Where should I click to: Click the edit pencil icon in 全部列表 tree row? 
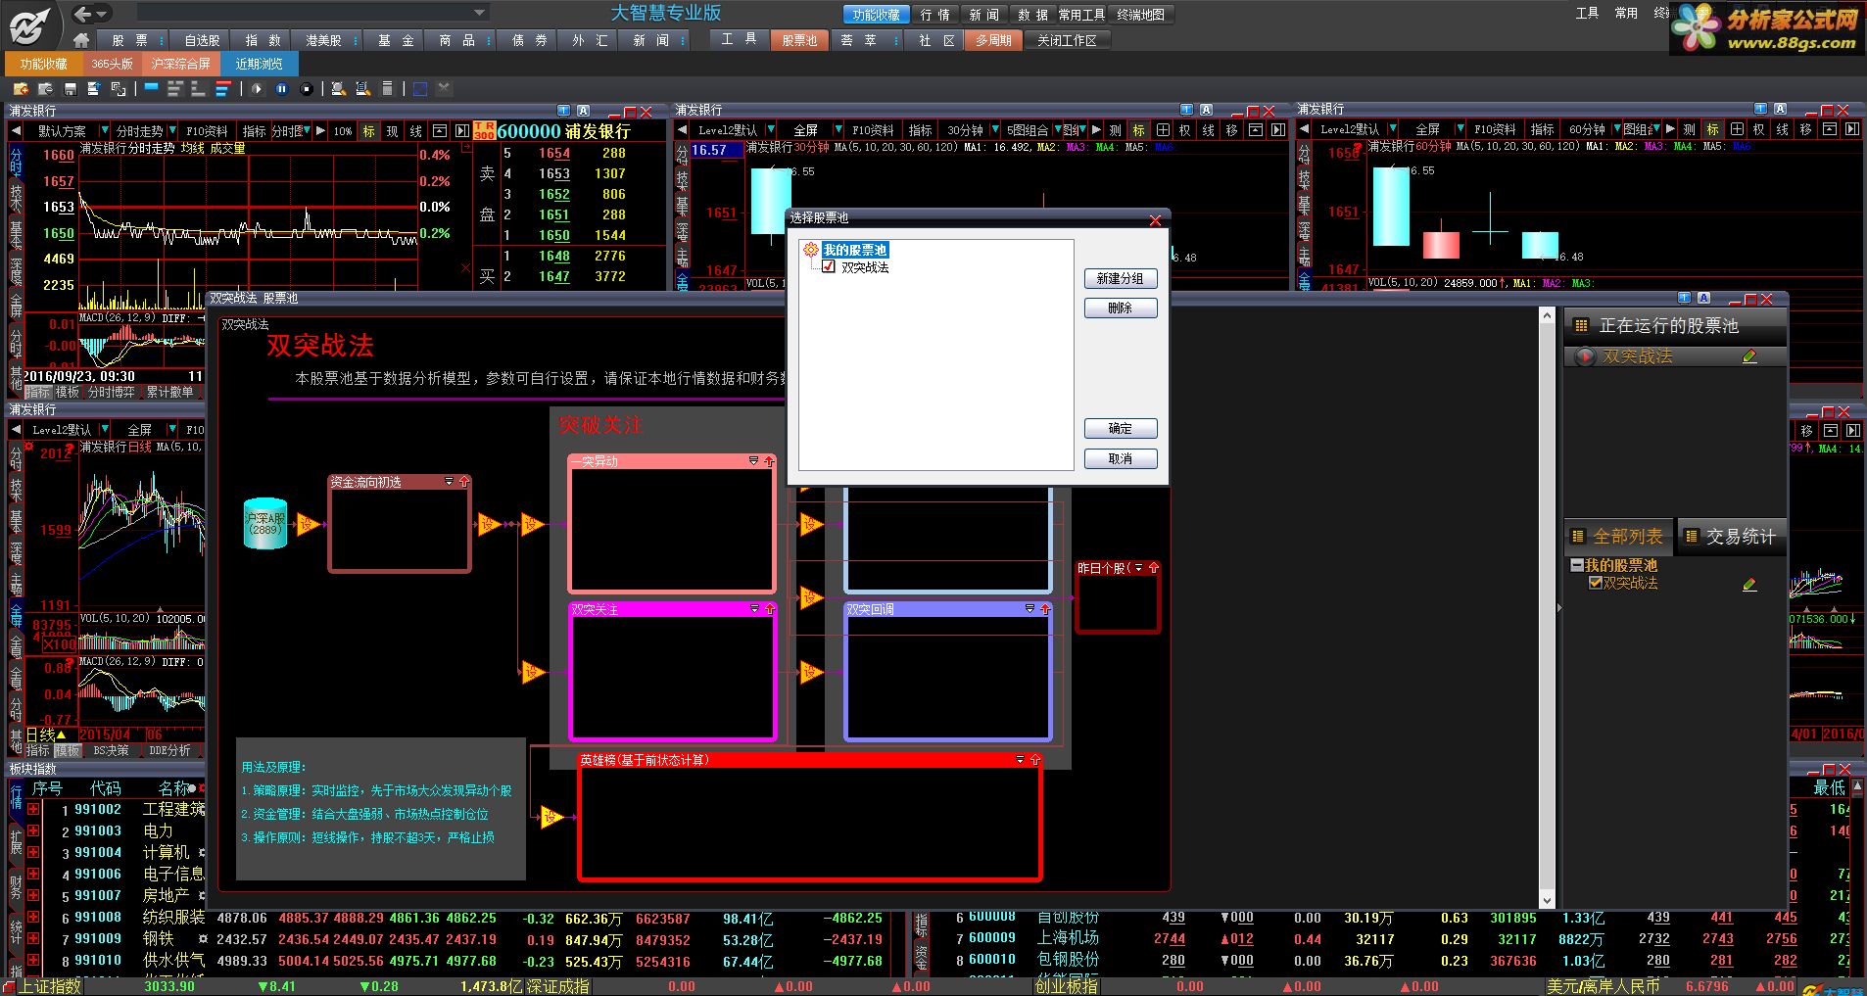click(x=1749, y=585)
